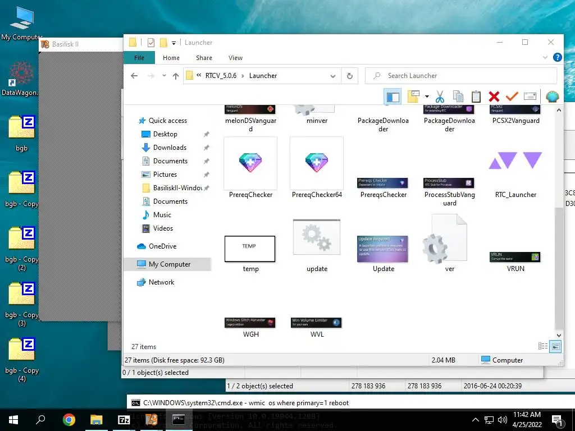The width and height of the screenshot is (575, 431).
Task: Click the Rename toolbar icon
Action: click(x=530, y=97)
